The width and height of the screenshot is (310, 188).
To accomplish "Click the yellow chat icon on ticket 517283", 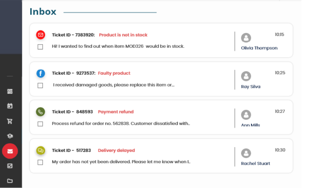I will pos(40,151).
